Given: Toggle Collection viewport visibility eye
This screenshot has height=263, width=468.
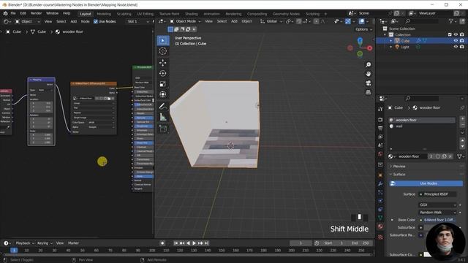Looking at the screenshot, I should click(456, 34).
